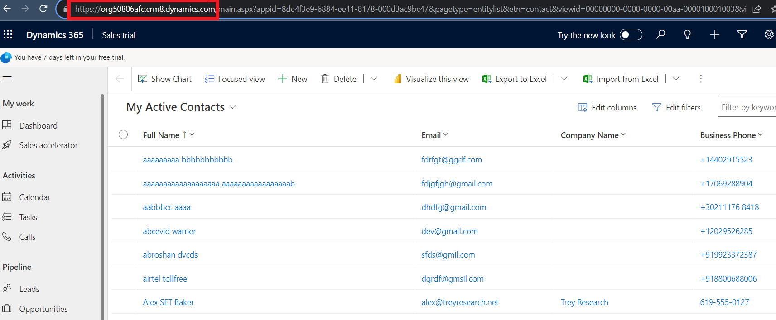
Task: Focus the Filter by keyword box
Action: click(x=747, y=107)
